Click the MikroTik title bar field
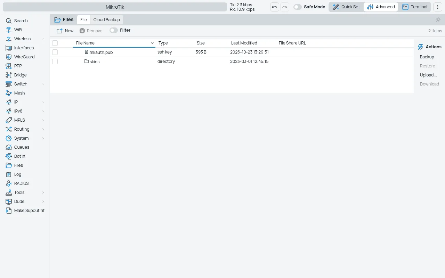Viewport: 445px width, 278px height. click(x=115, y=7)
